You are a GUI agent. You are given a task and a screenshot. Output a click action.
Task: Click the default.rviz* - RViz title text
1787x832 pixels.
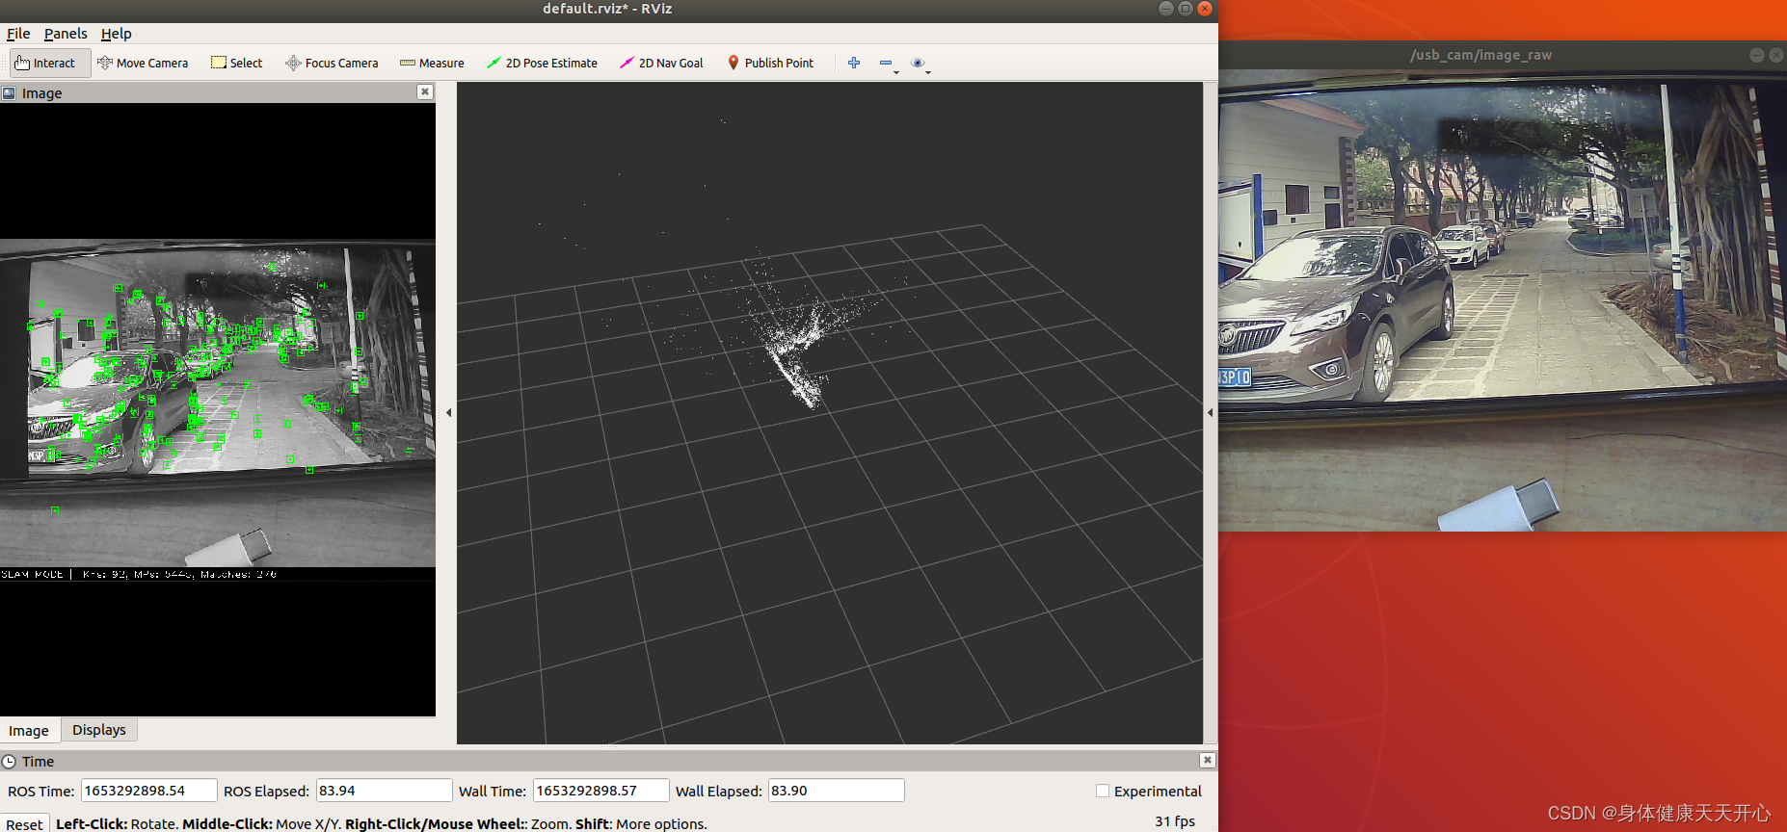click(607, 9)
